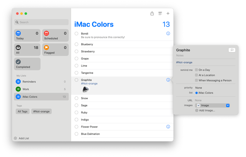This screenshot has width=246, height=157.
Task: Click the Search field
Action: tap(41, 22)
